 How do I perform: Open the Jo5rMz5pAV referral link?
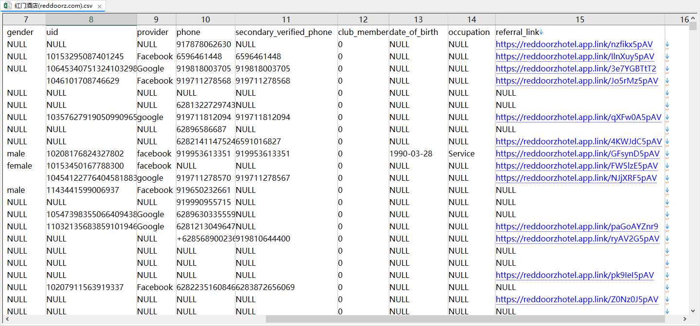pos(577,81)
